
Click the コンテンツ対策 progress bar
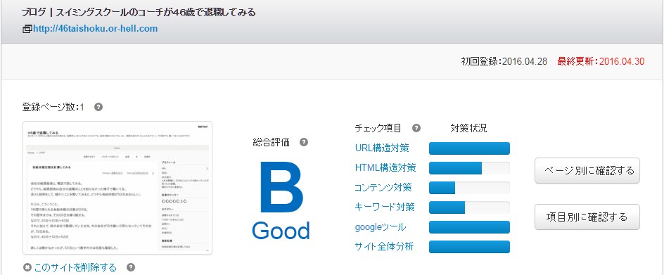click(x=469, y=188)
